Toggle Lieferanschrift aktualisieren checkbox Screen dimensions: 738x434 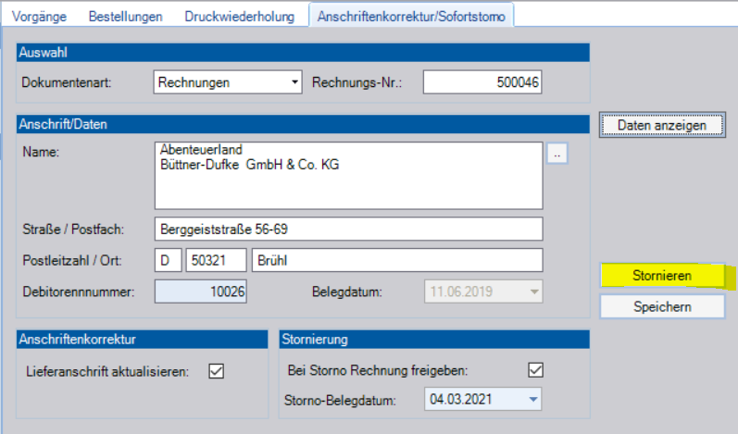pyautogui.click(x=217, y=371)
